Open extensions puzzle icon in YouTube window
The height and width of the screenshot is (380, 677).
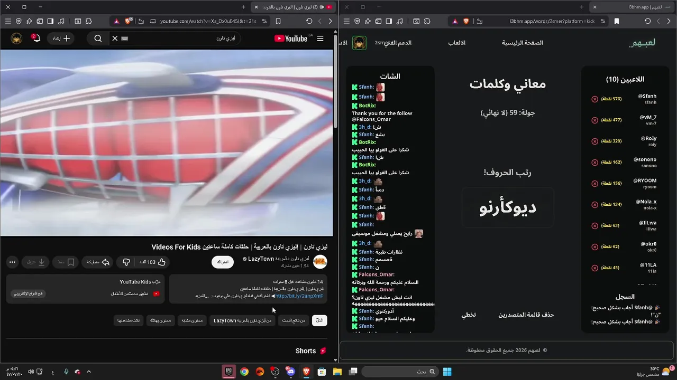[88, 21]
